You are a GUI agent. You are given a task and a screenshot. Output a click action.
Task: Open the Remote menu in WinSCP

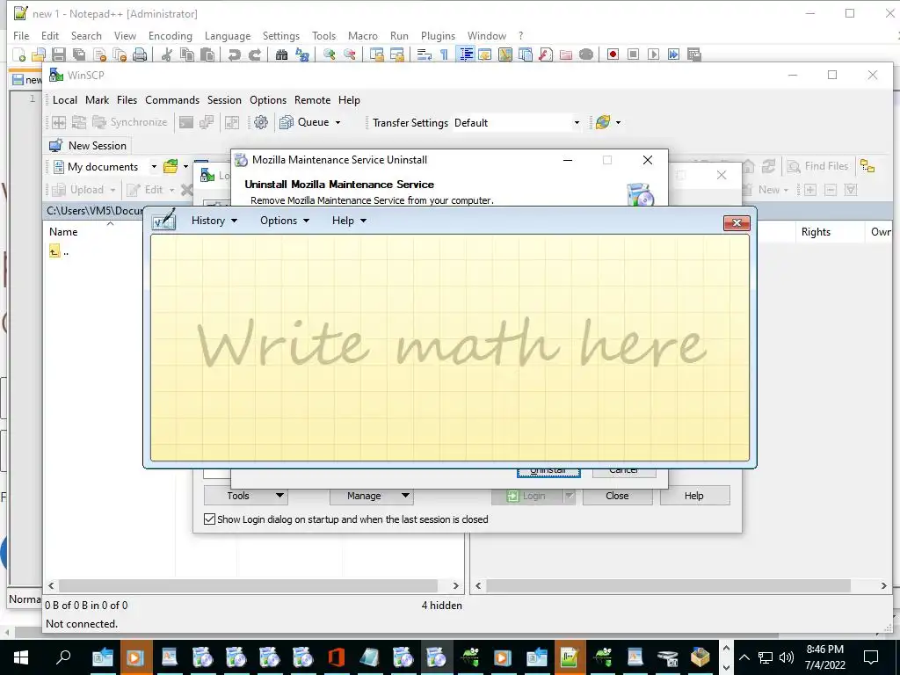(313, 100)
